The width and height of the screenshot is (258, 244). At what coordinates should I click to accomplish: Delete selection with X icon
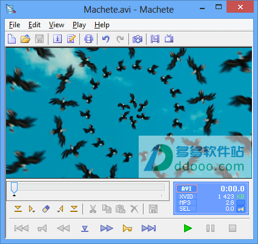point(134,209)
